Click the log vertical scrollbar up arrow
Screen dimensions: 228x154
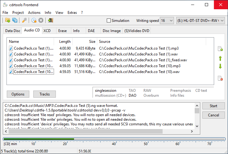point(197,106)
